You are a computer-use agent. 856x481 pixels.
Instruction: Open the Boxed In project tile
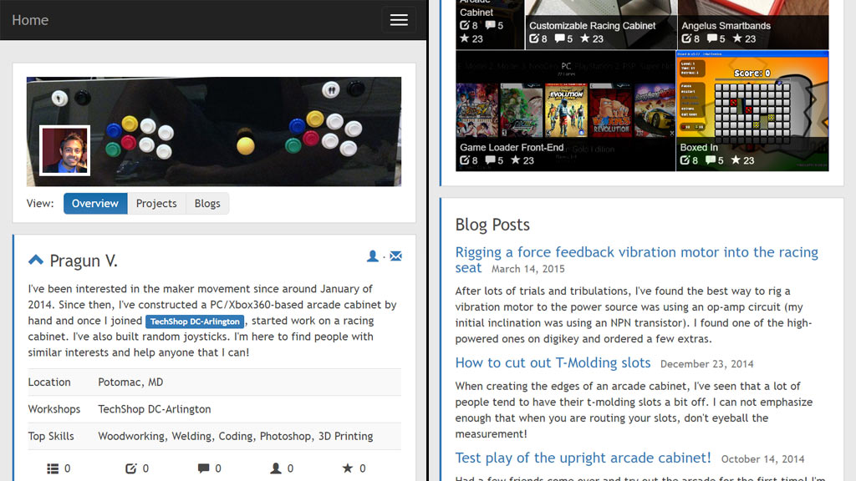[x=752, y=111]
